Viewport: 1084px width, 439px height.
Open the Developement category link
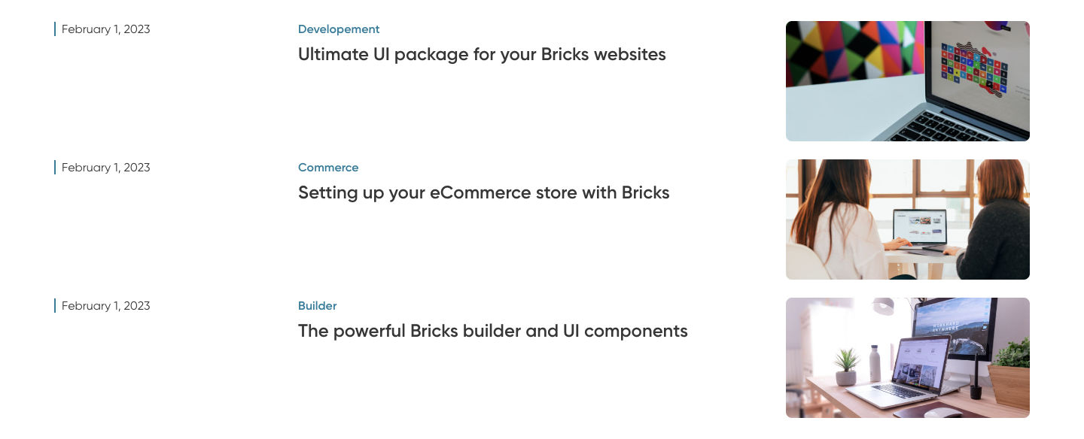(339, 29)
